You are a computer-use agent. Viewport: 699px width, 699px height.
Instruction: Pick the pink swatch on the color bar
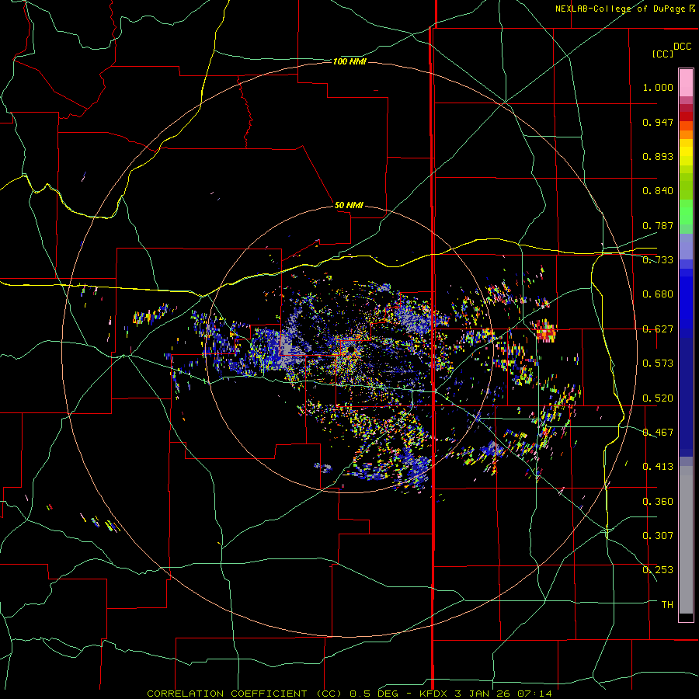click(686, 82)
